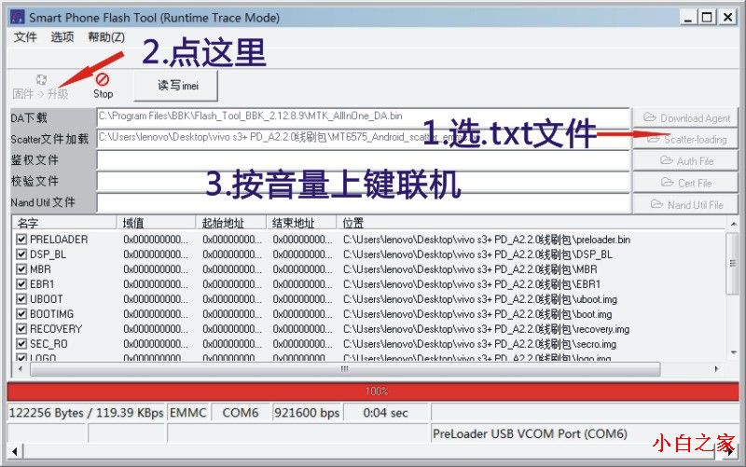
Task: Click the 域值 column header
Action: [x=156, y=223]
